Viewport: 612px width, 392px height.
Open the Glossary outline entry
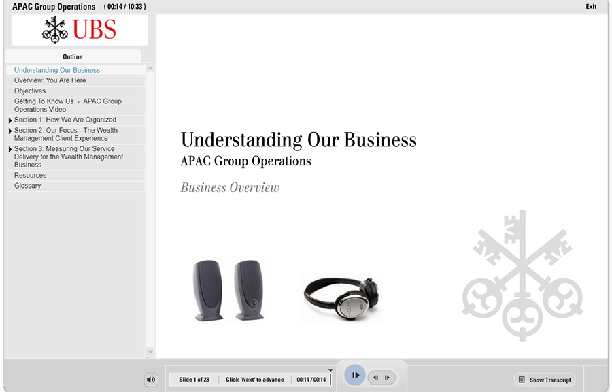(x=28, y=186)
